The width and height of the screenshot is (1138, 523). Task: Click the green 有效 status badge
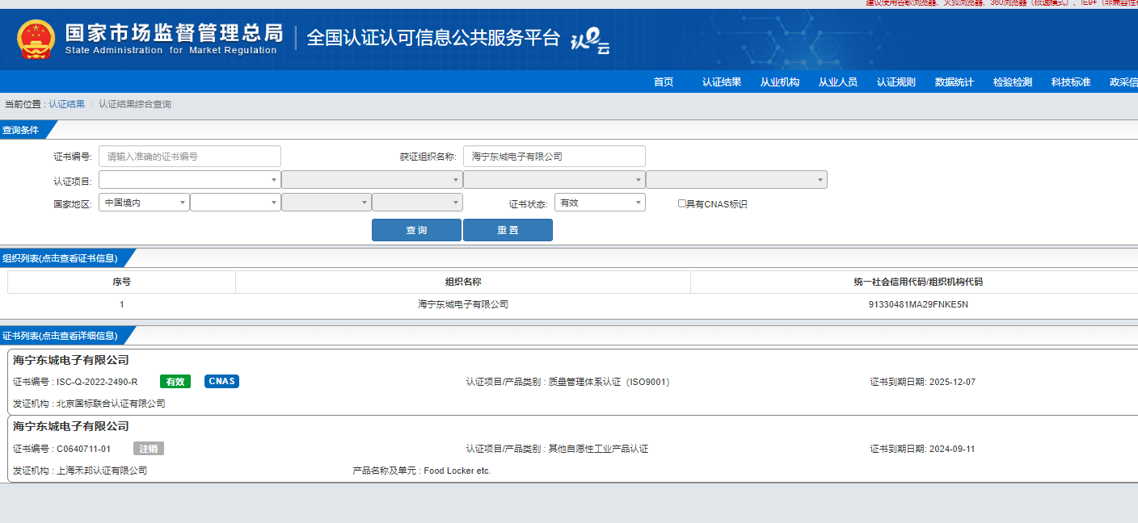click(x=175, y=382)
